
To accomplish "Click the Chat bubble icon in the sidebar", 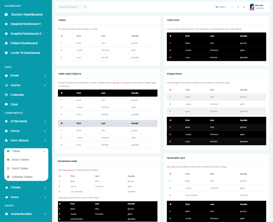I will coord(6,104).
